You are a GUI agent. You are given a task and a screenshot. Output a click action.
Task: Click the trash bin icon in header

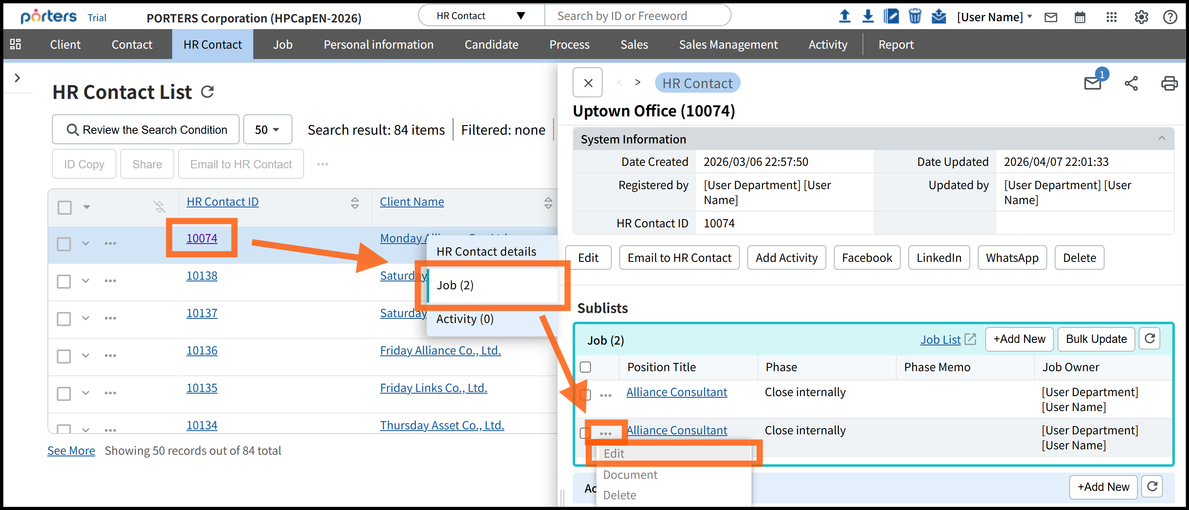click(x=915, y=17)
